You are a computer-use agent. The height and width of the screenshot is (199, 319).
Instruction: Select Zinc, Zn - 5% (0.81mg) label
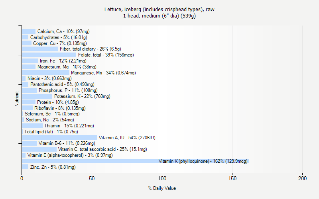pyautogui.click(x=53, y=167)
